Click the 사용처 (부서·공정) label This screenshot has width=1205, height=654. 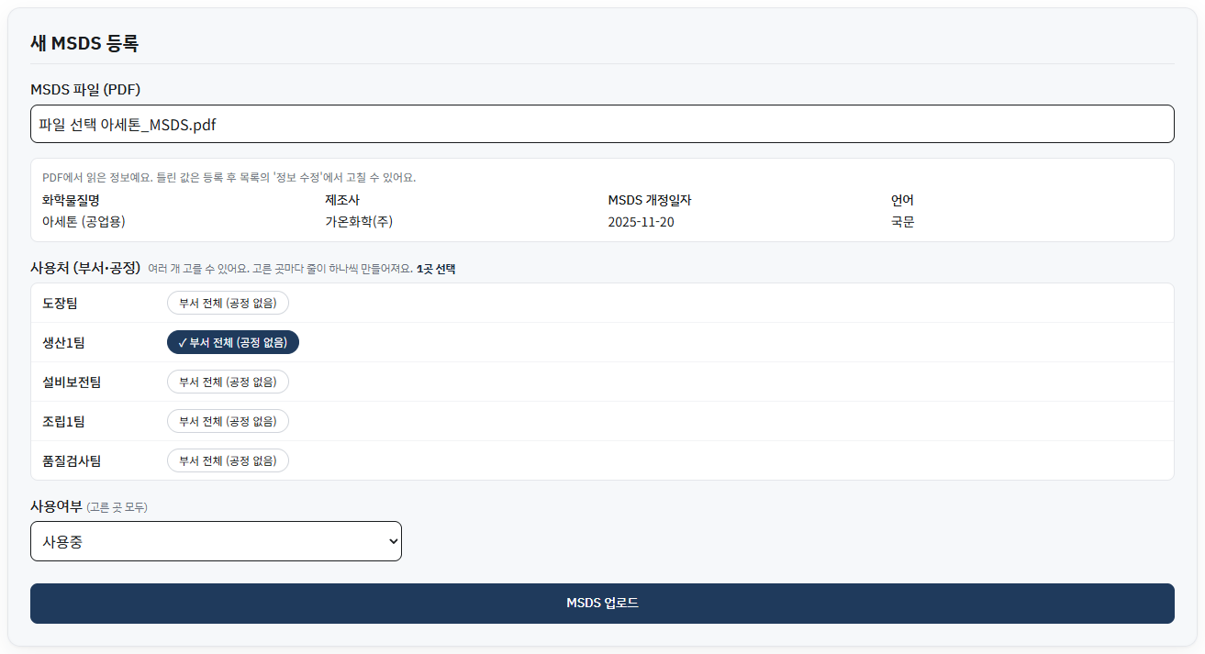click(x=85, y=268)
